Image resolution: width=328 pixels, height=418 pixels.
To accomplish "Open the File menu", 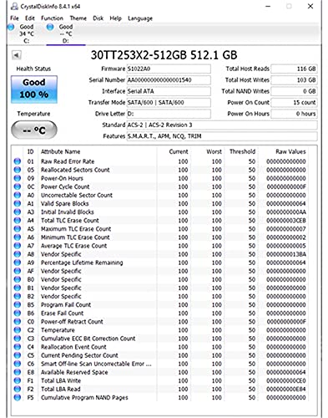I will 14,18.
